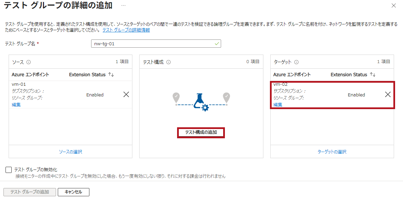Click the キャンセル button
Image resolution: width=403 pixels, height=199 pixels.
click(x=74, y=192)
